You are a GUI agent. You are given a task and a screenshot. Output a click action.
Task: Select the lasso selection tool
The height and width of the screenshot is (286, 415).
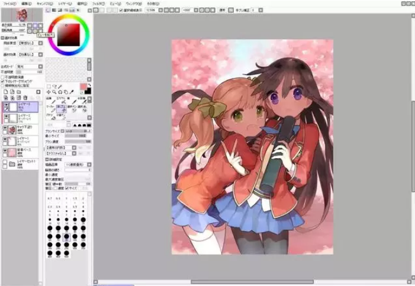(x=54, y=86)
